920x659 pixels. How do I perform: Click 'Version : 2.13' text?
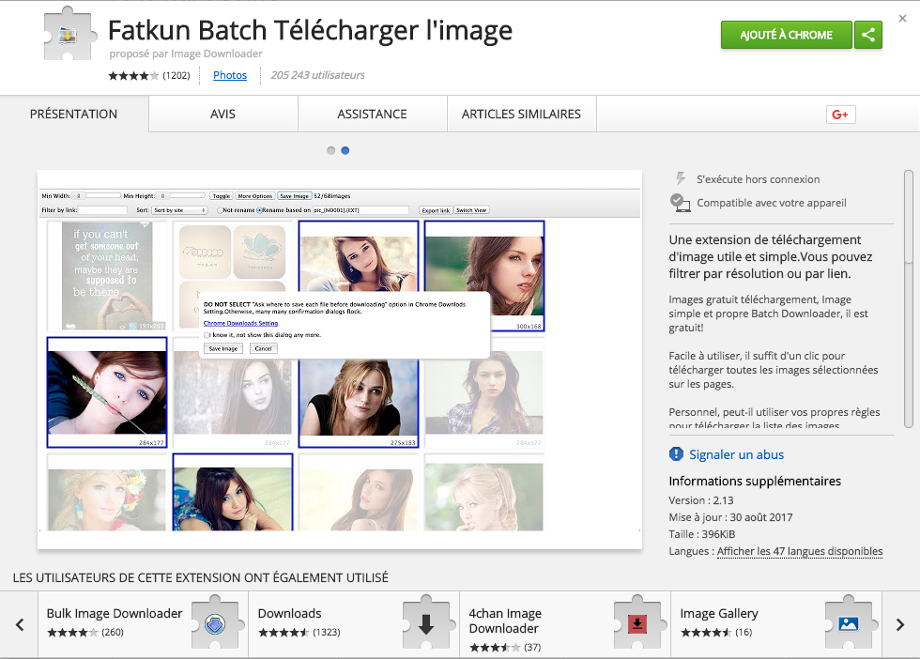coord(701,500)
